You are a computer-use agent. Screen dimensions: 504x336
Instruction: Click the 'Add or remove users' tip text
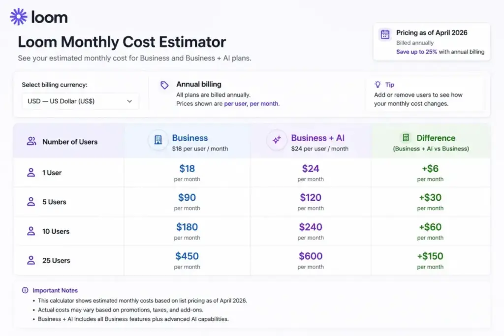click(418, 99)
